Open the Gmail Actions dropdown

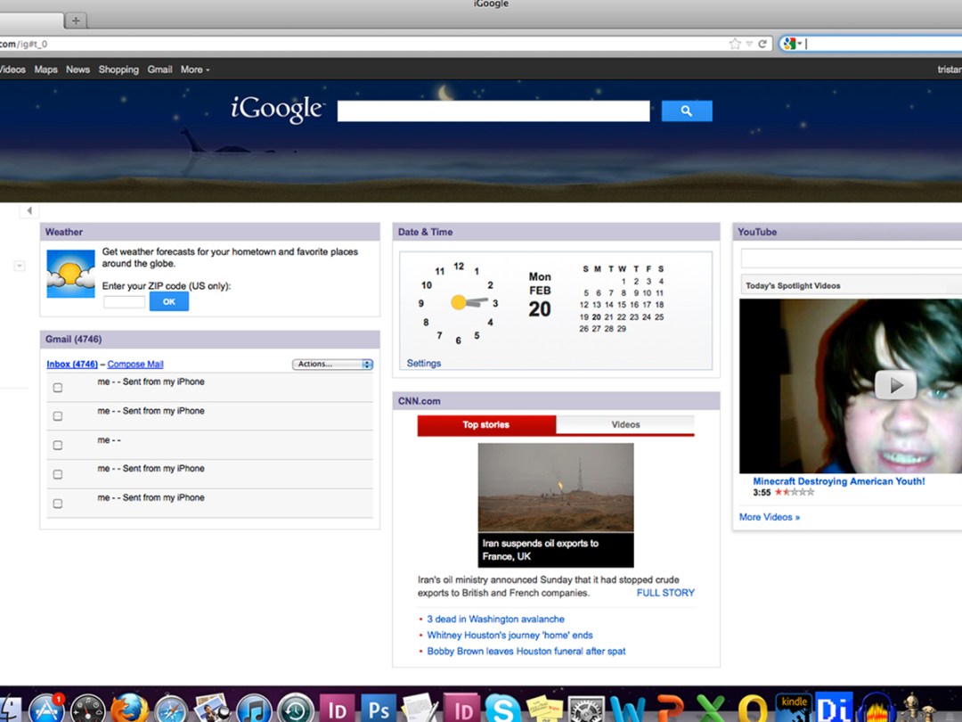coord(332,364)
